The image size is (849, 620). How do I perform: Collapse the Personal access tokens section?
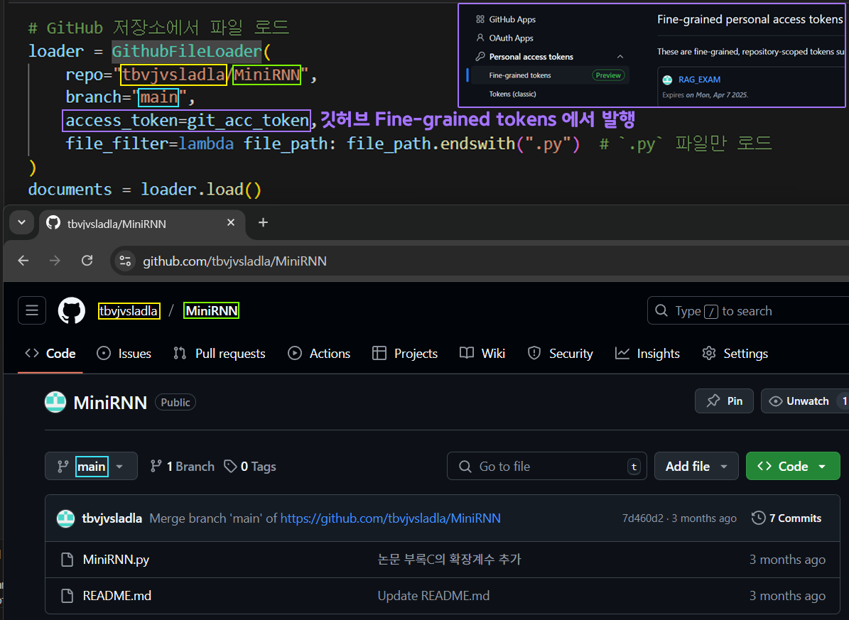tap(620, 57)
